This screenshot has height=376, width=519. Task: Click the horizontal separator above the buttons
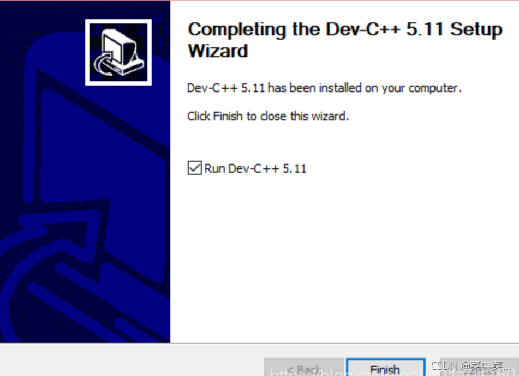coord(260,343)
